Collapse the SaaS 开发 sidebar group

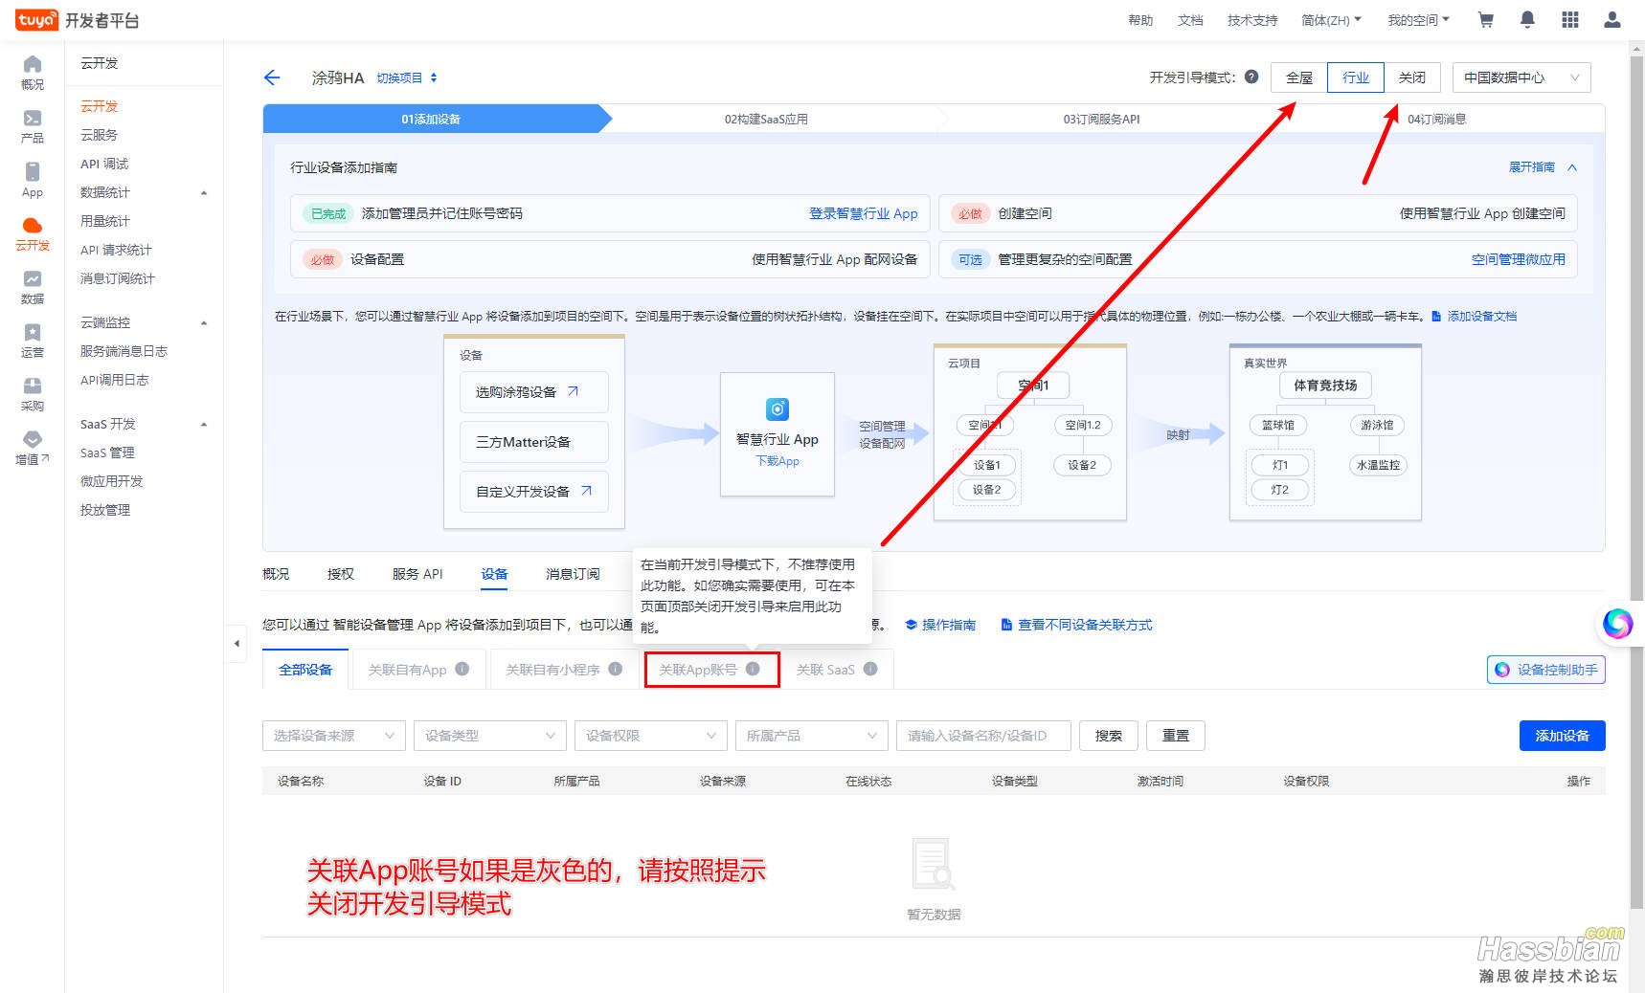click(204, 424)
